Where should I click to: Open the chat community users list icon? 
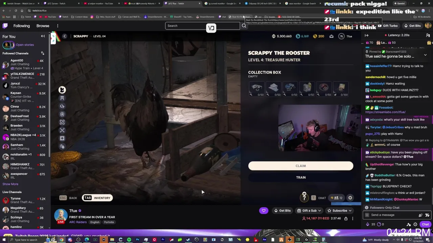click(428, 35)
